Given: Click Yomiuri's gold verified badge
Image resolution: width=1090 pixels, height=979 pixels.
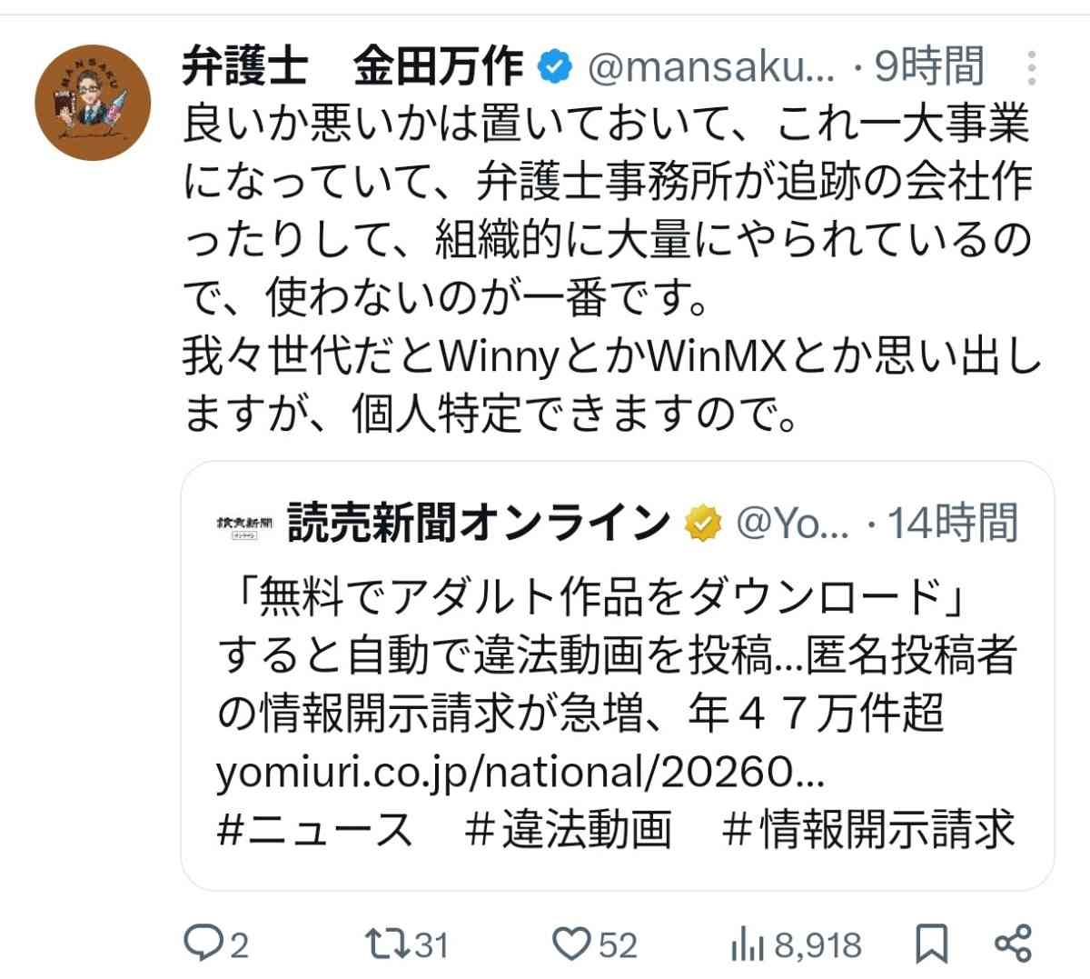Looking at the screenshot, I should pyautogui.click(x=702, y=523).
